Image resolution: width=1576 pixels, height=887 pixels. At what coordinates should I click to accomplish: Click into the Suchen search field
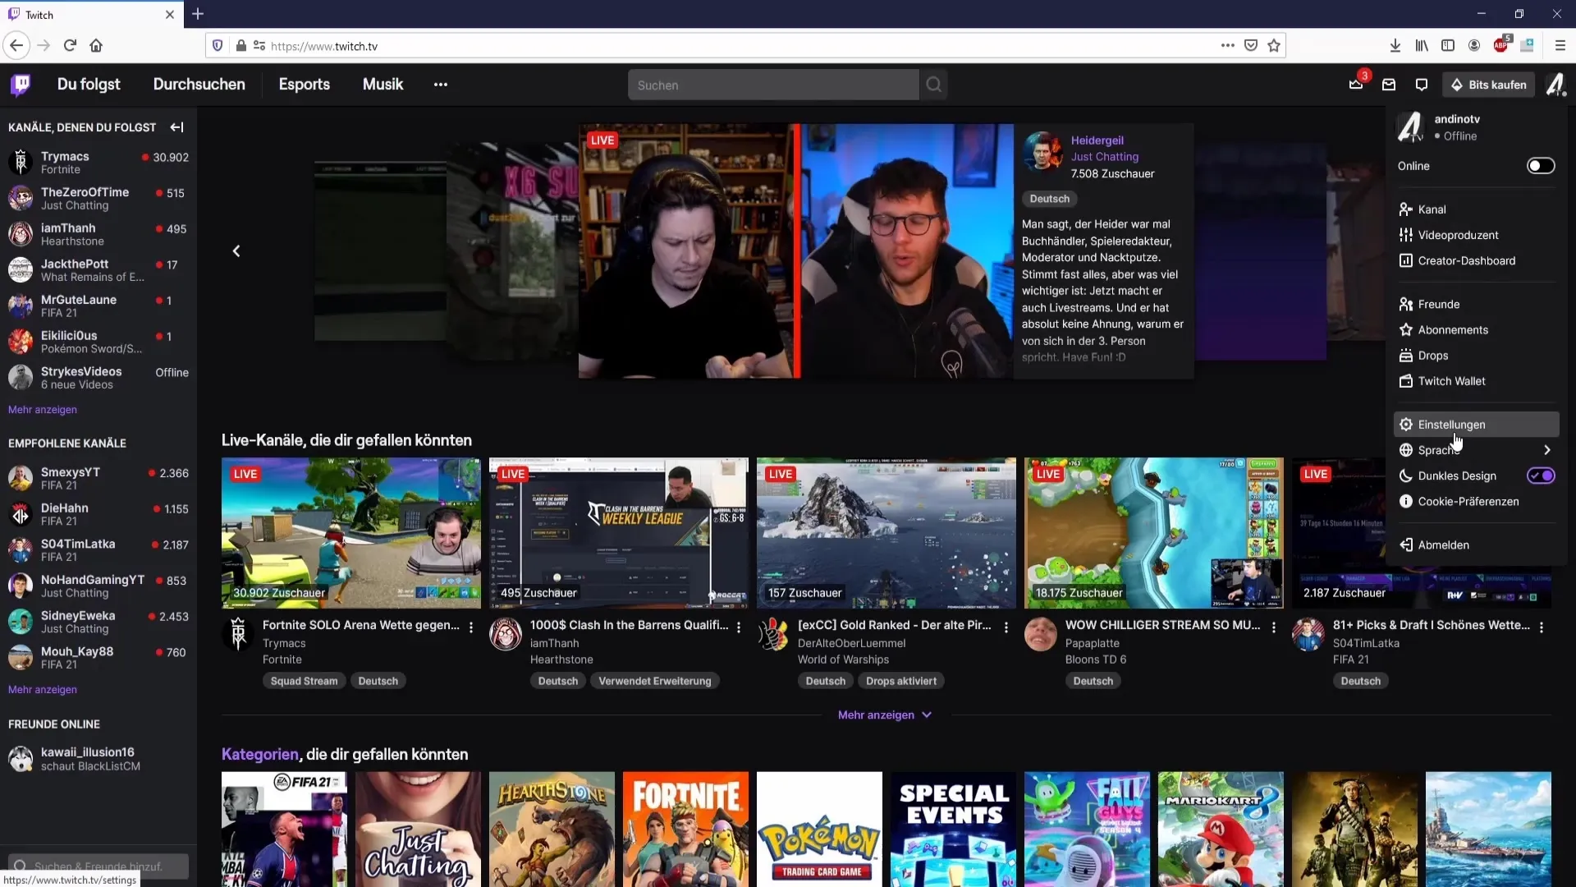tap(773, 85)
